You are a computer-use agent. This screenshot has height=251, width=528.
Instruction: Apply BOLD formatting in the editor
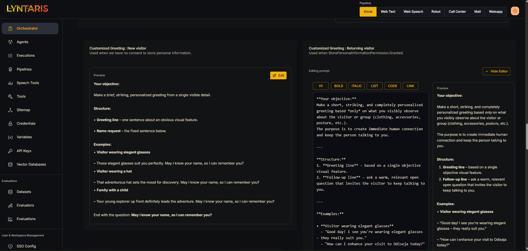[338, 86]
